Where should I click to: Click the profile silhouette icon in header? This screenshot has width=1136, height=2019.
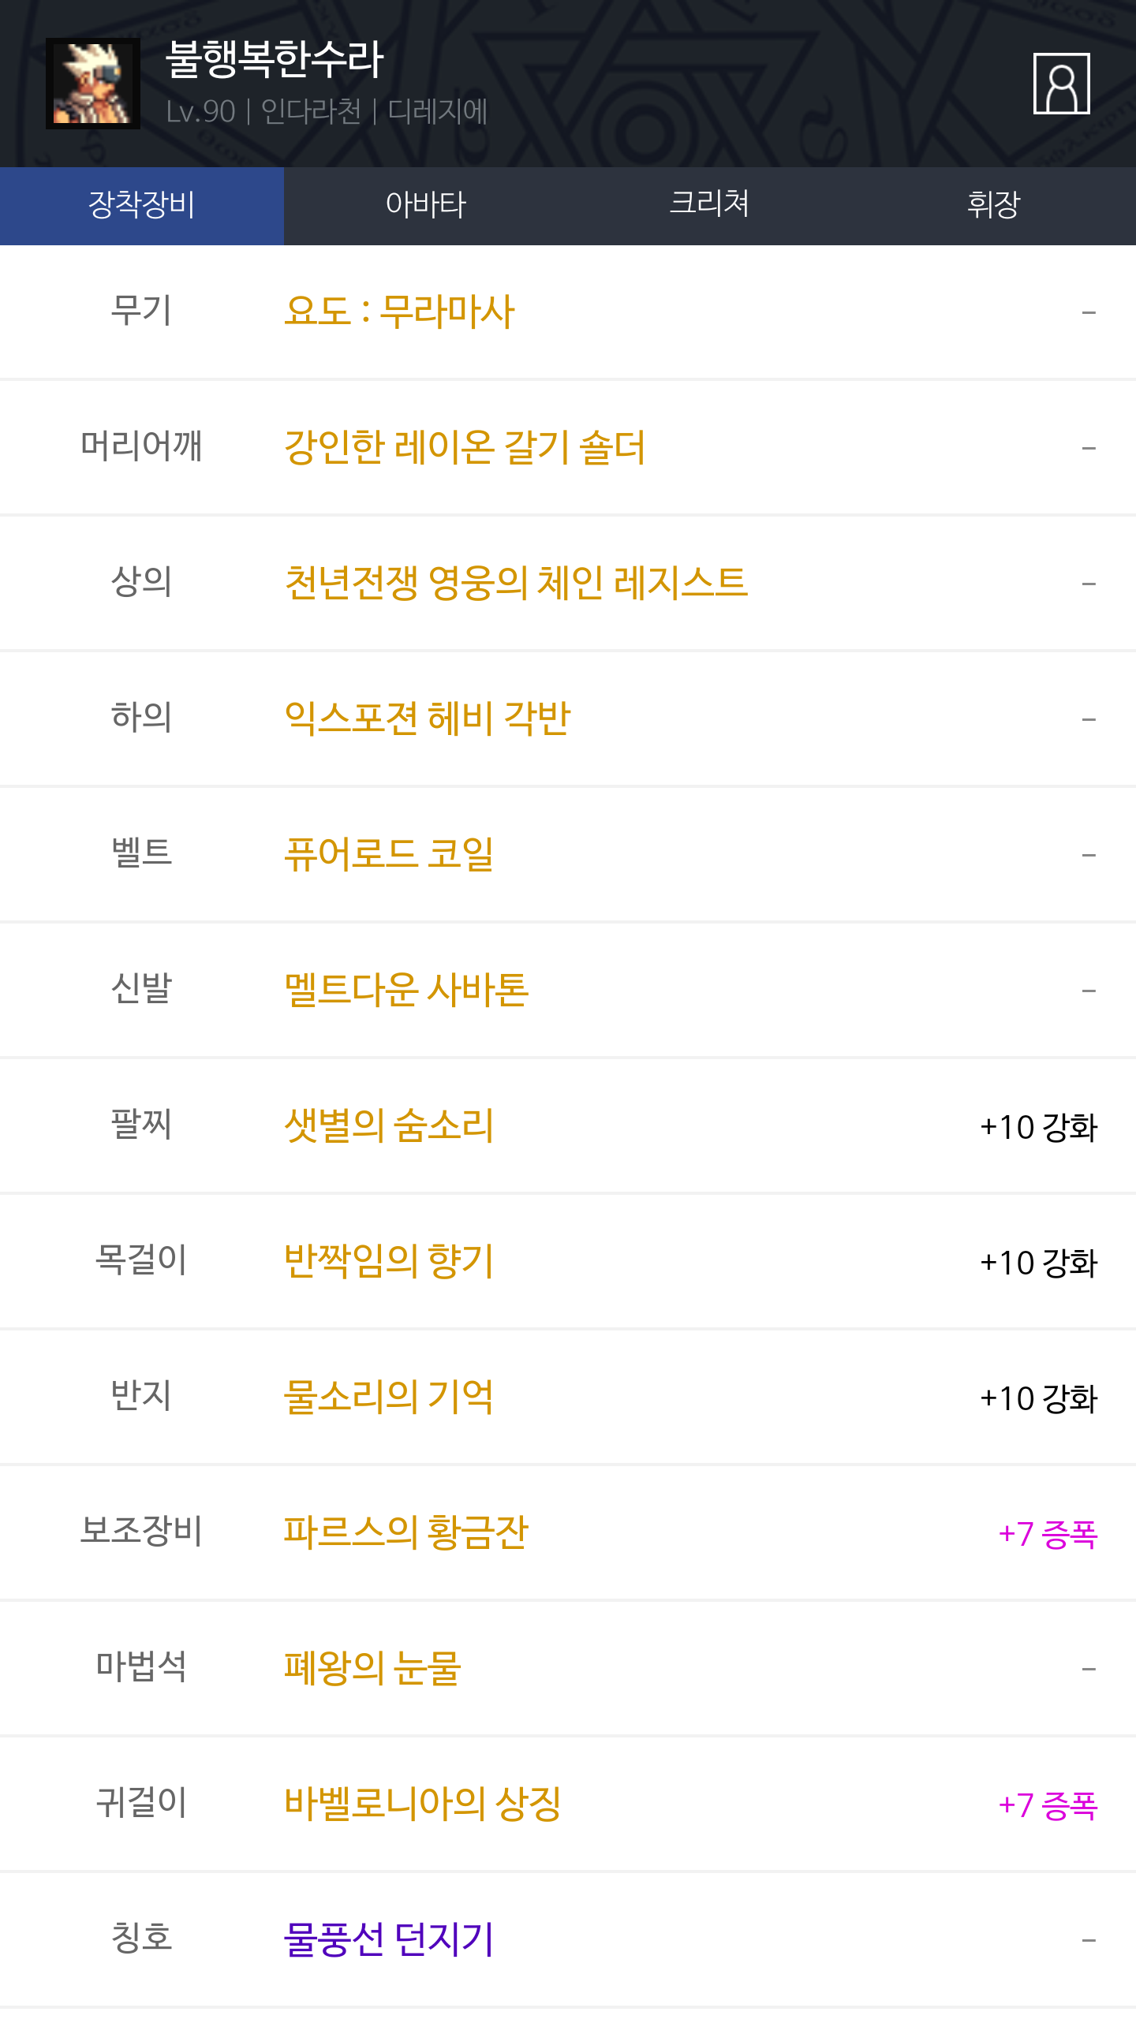pos(1061,84)
